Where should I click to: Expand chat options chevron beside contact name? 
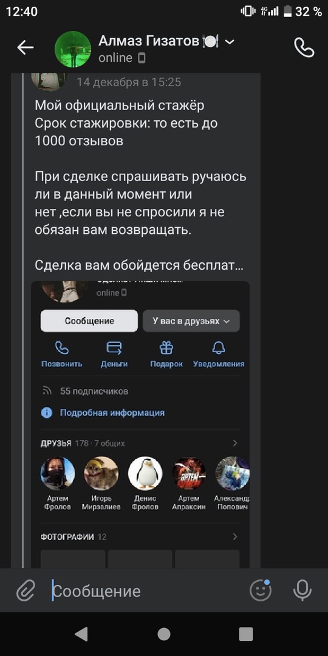coord(230,41)
